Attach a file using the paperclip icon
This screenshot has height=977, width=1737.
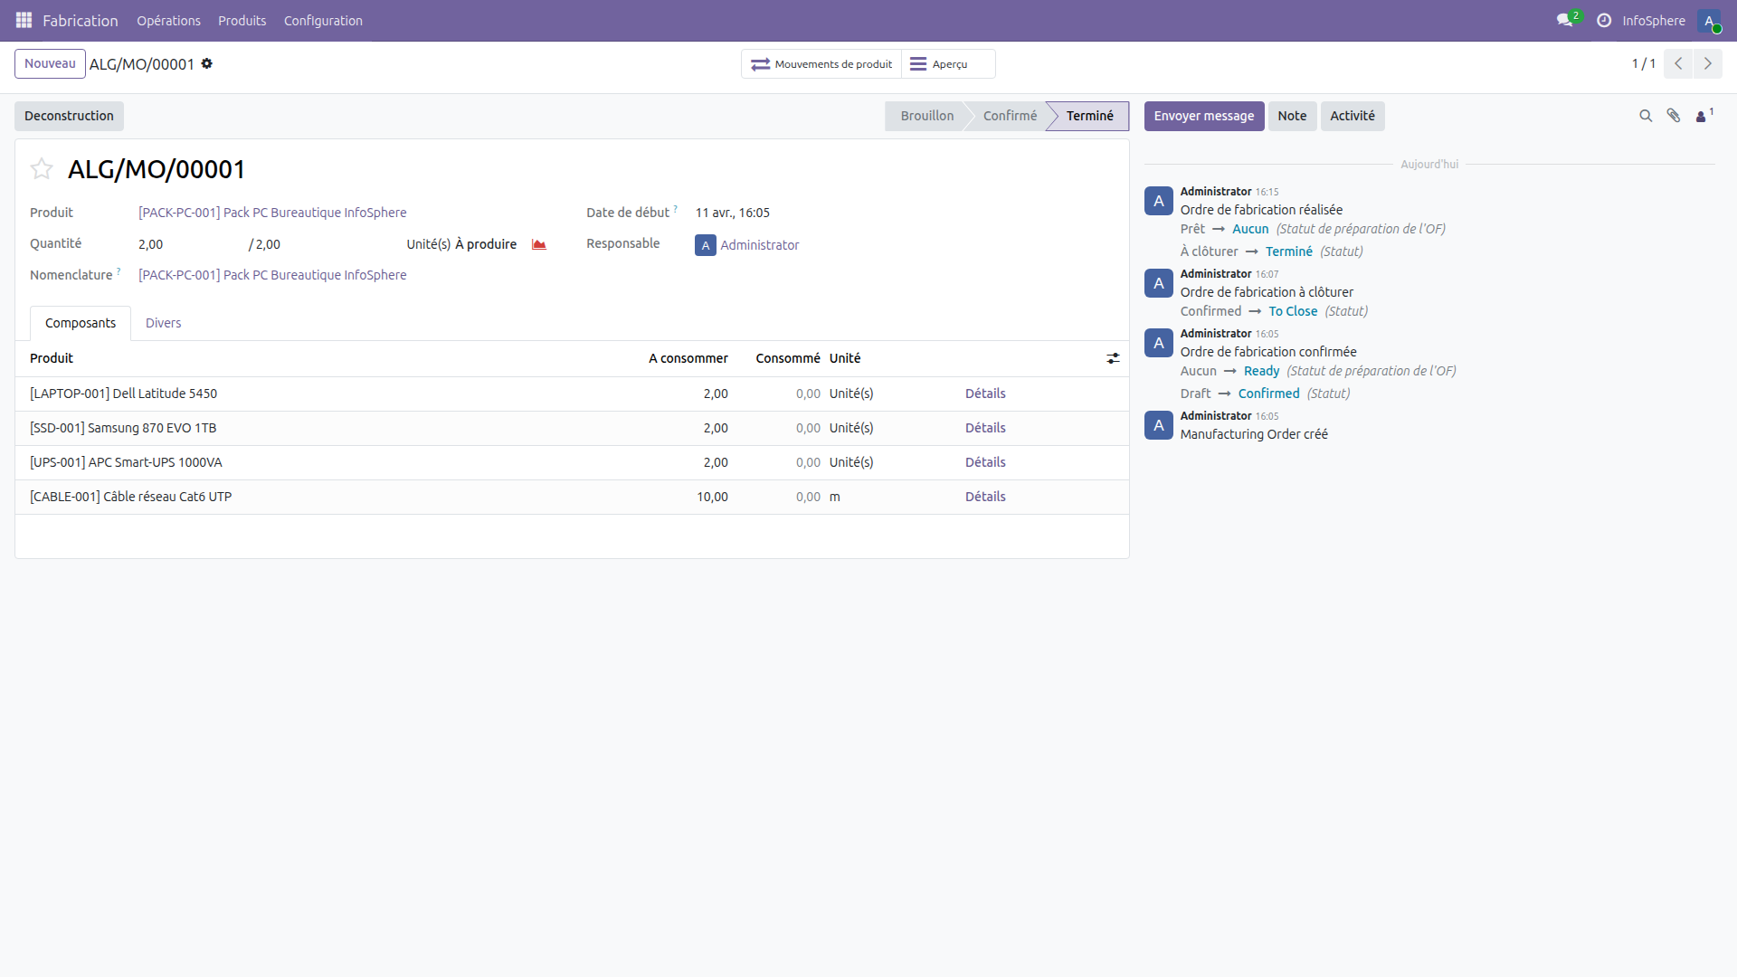pyautogui.click(x=1674, y=116)
